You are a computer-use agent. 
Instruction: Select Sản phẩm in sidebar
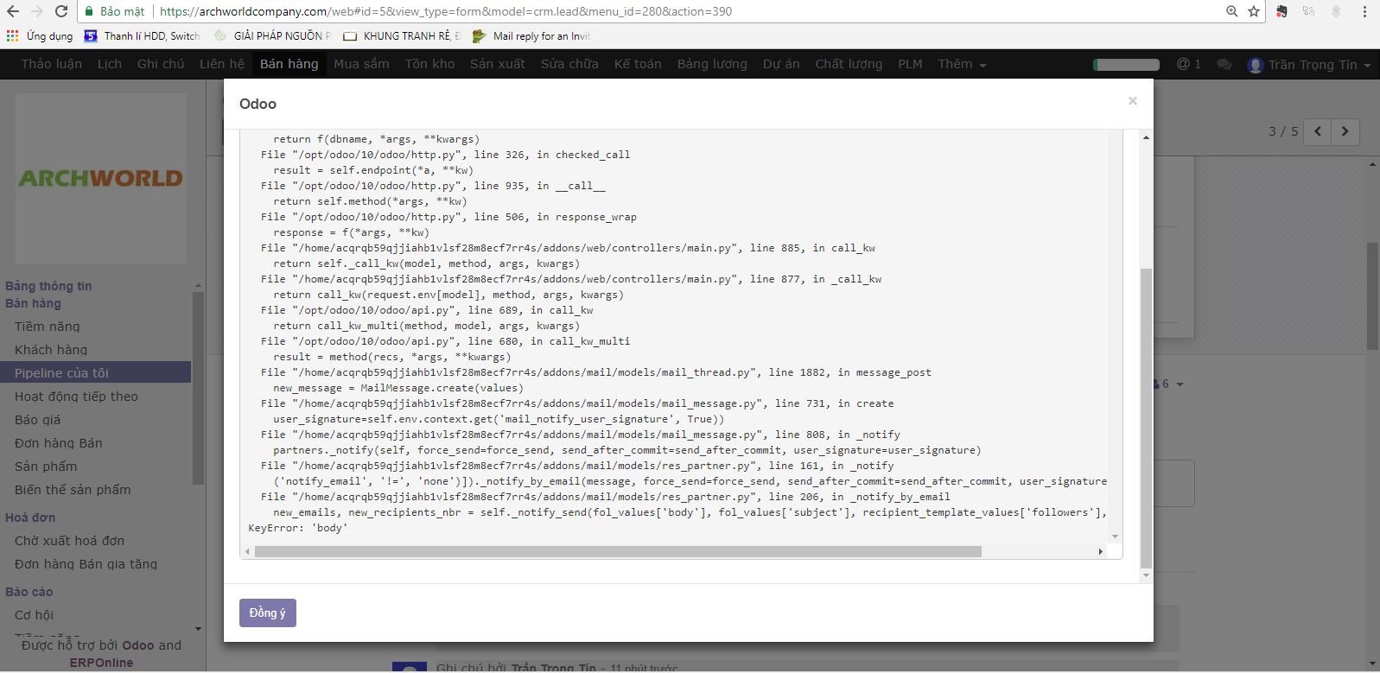pyautogui.click(x=46, y=467)
